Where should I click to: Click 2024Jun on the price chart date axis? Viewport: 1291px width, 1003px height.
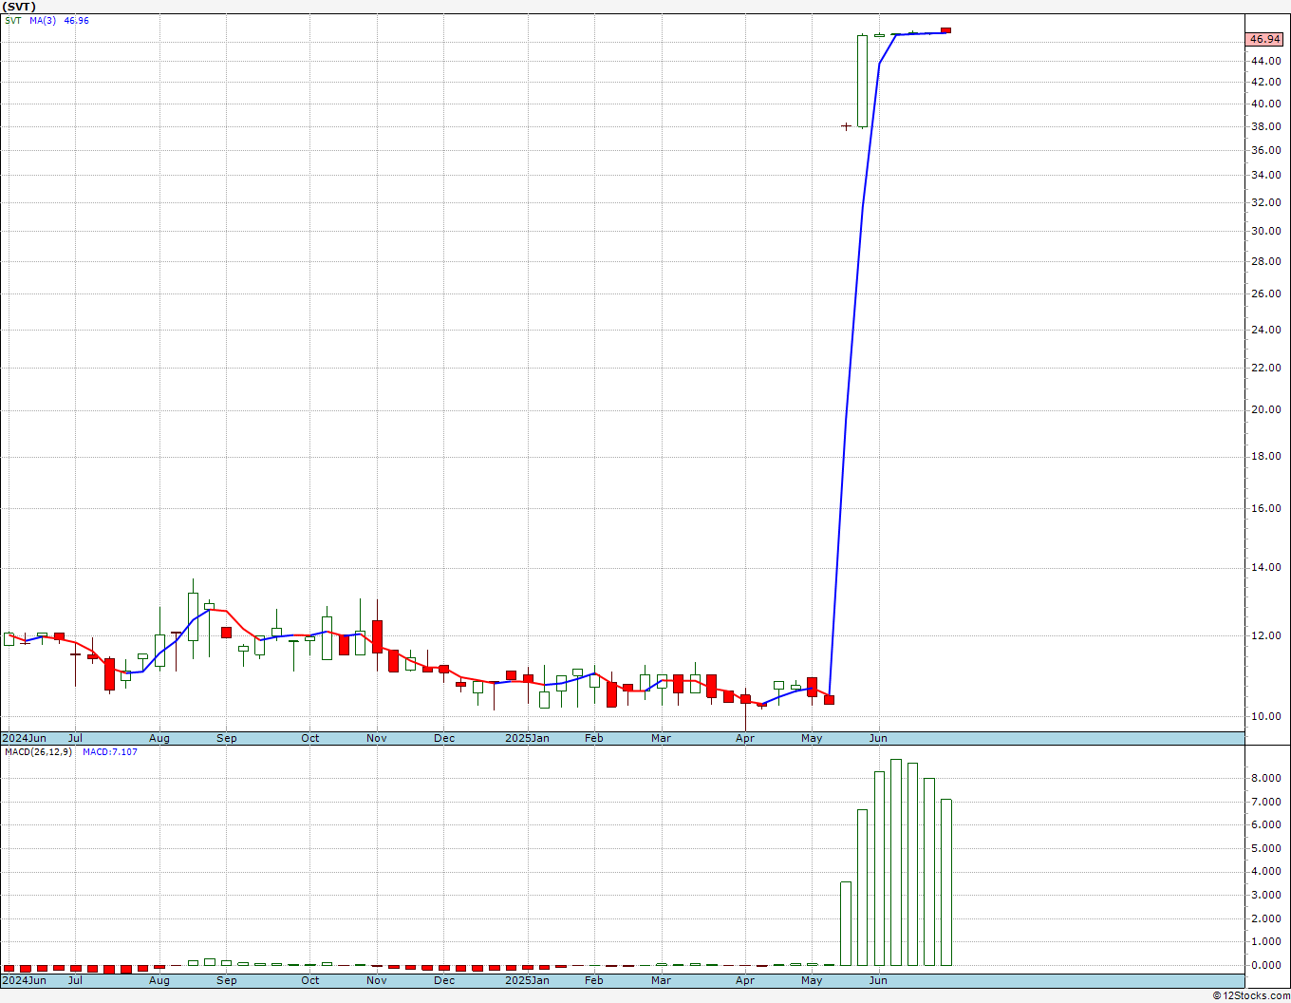[24, 738]
